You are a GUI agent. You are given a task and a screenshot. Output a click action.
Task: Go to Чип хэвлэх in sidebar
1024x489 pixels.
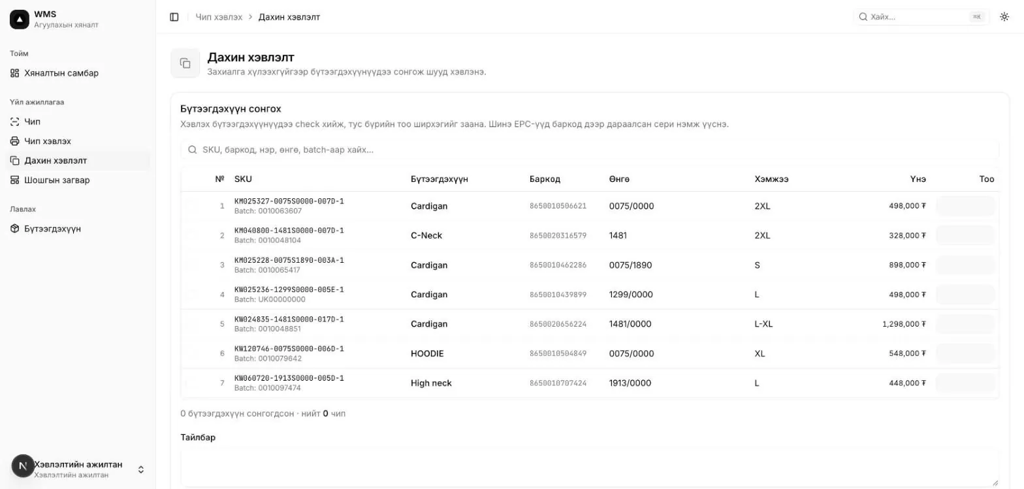pos(78,141)
